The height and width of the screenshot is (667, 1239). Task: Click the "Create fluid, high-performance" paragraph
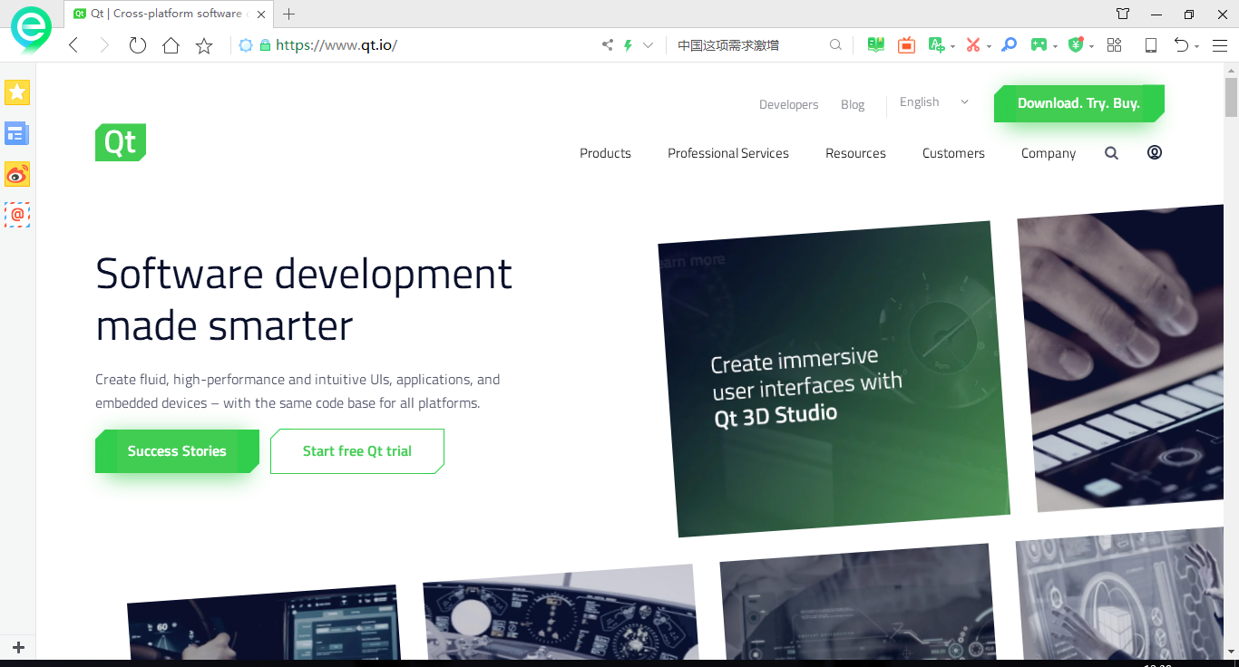click(298, 391)
